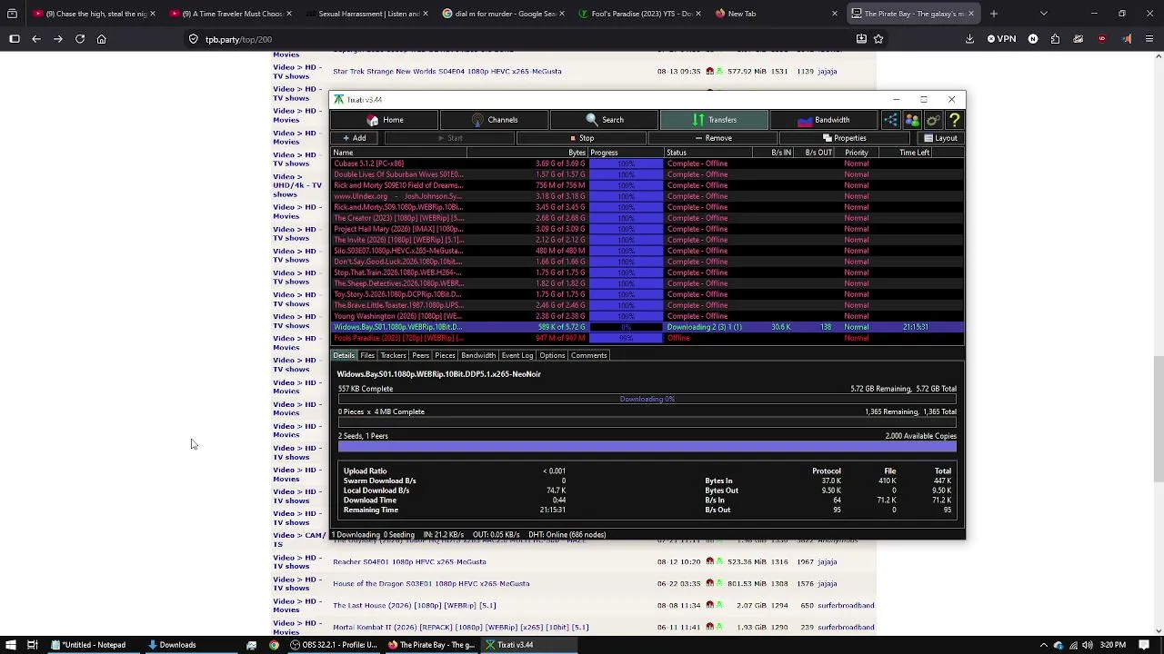Select the Double Lives Of Suburban Wives transfer
This screenshot has width=1164, height=654.
point(647,174)
